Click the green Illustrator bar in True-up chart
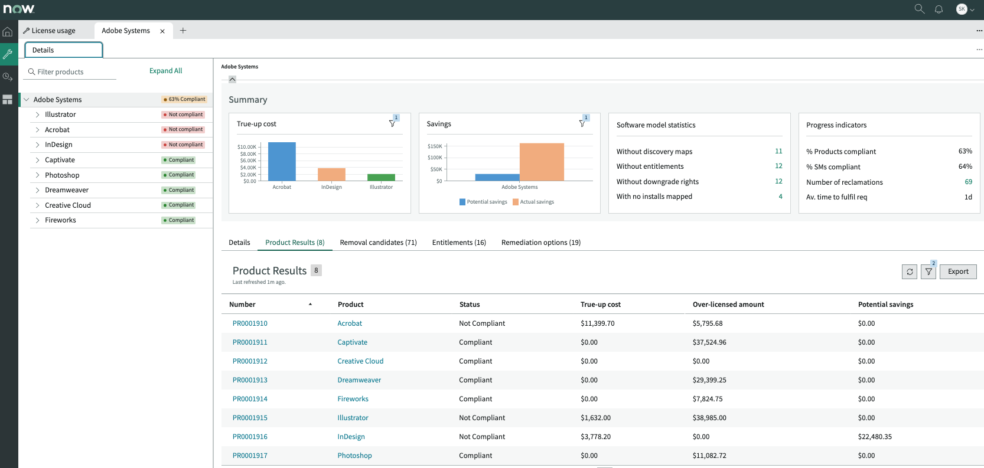The image size is (984, 468). pyautogui.click(x=381, y=177)
